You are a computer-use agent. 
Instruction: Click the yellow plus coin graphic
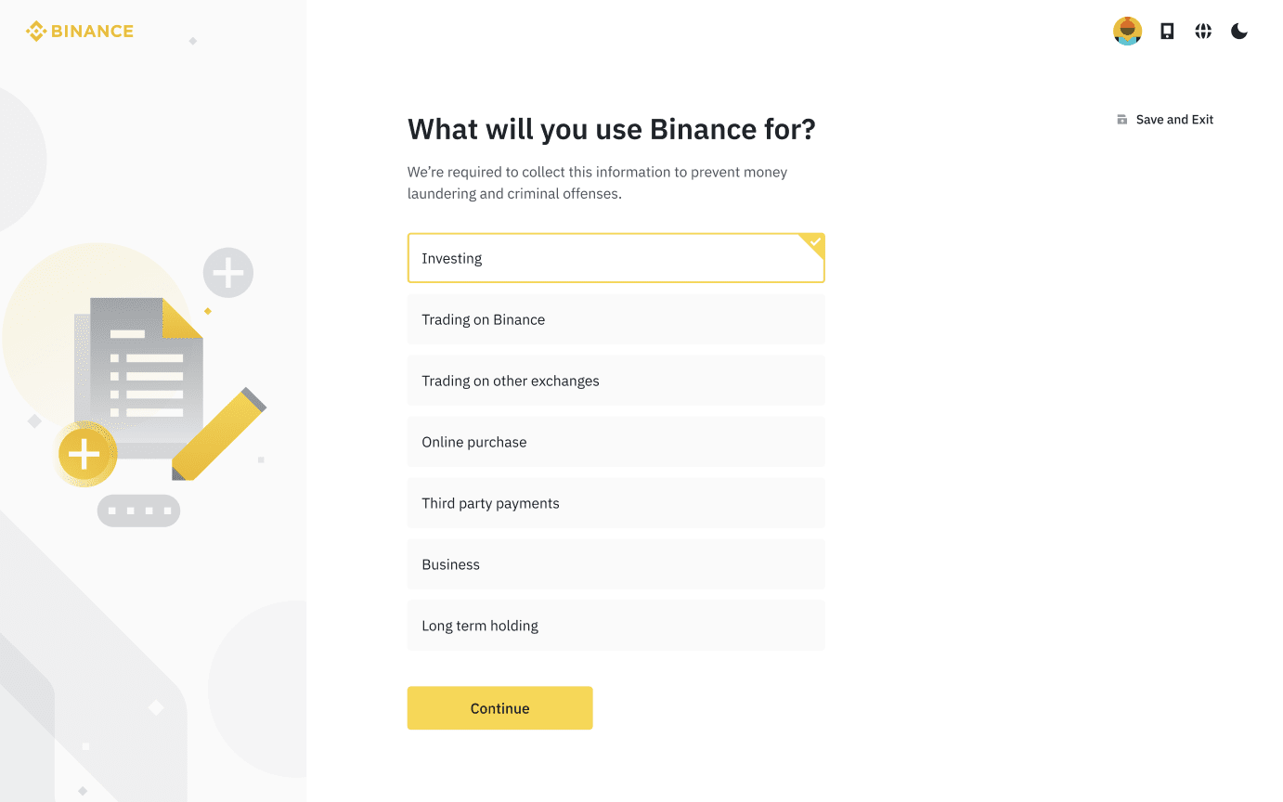[x=84, y=455]
